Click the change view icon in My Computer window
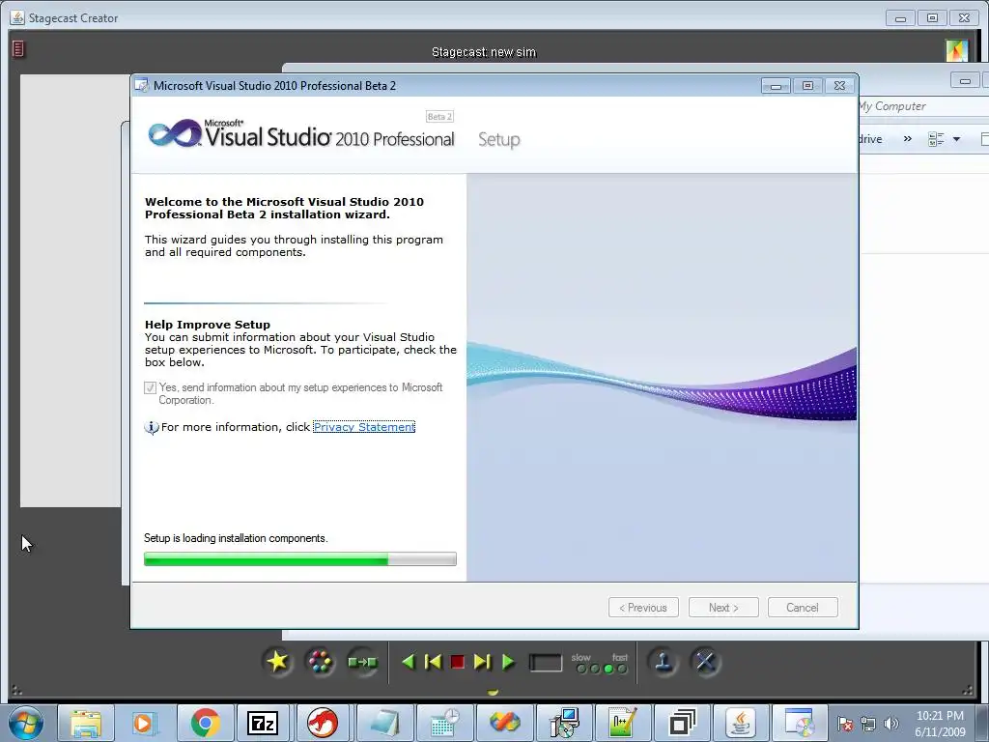 pyautogui.click(x=936, y=139)
